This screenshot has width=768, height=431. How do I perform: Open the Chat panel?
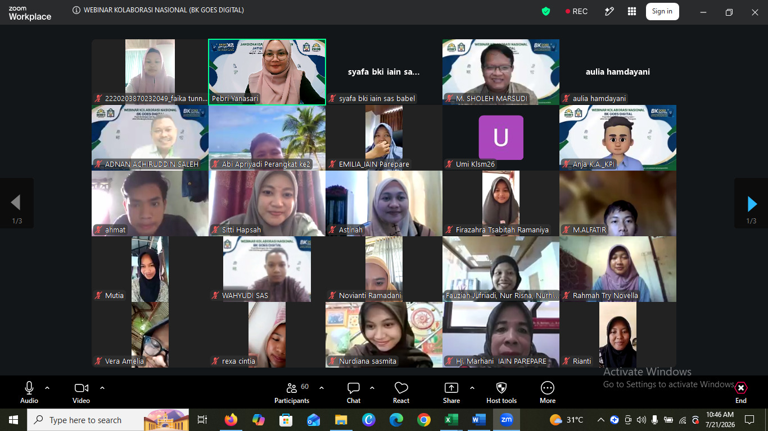tap(354, 392)
